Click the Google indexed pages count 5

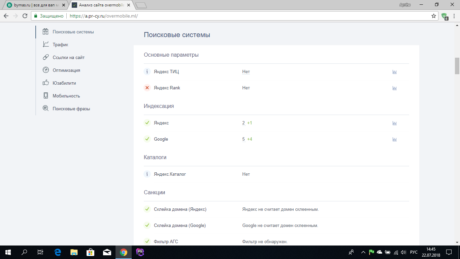(x=243, y=139)
